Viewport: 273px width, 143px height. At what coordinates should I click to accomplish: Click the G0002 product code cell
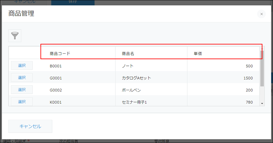pyautogui.click(x=56, y=90)
